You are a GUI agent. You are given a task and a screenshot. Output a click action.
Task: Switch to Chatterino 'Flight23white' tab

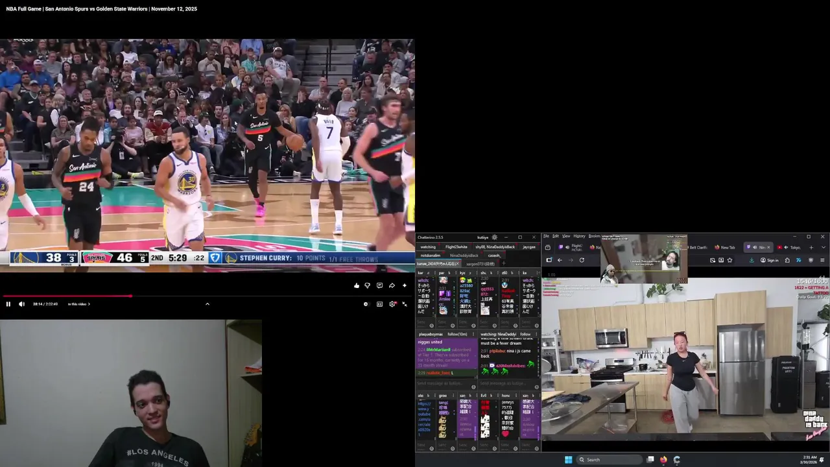456,247
